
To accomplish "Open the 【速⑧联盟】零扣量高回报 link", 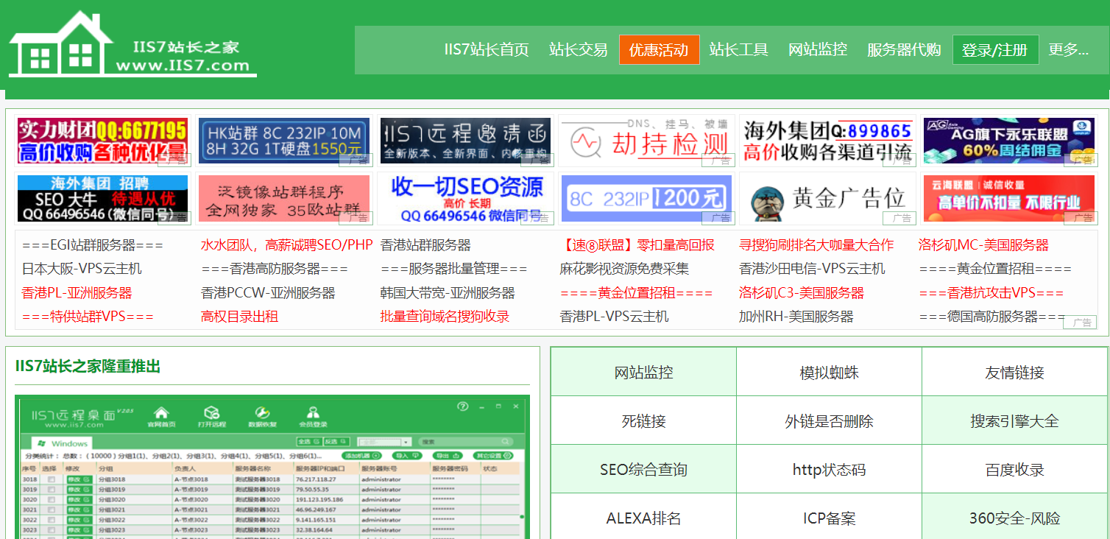I will point(637,245).
